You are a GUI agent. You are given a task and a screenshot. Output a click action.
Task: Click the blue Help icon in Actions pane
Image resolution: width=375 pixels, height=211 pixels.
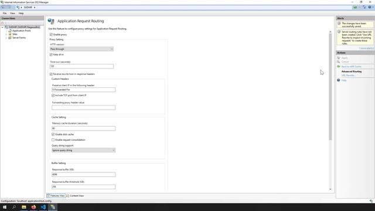[339, 80]
